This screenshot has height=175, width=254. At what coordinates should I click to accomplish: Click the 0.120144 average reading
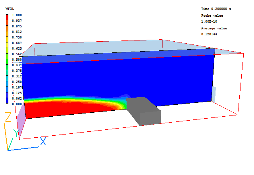point(209,34)
